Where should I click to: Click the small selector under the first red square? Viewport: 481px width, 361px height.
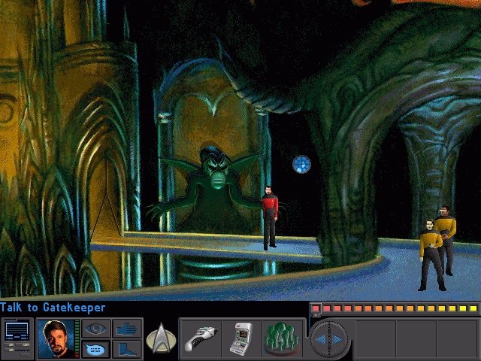tap(316, 315)
